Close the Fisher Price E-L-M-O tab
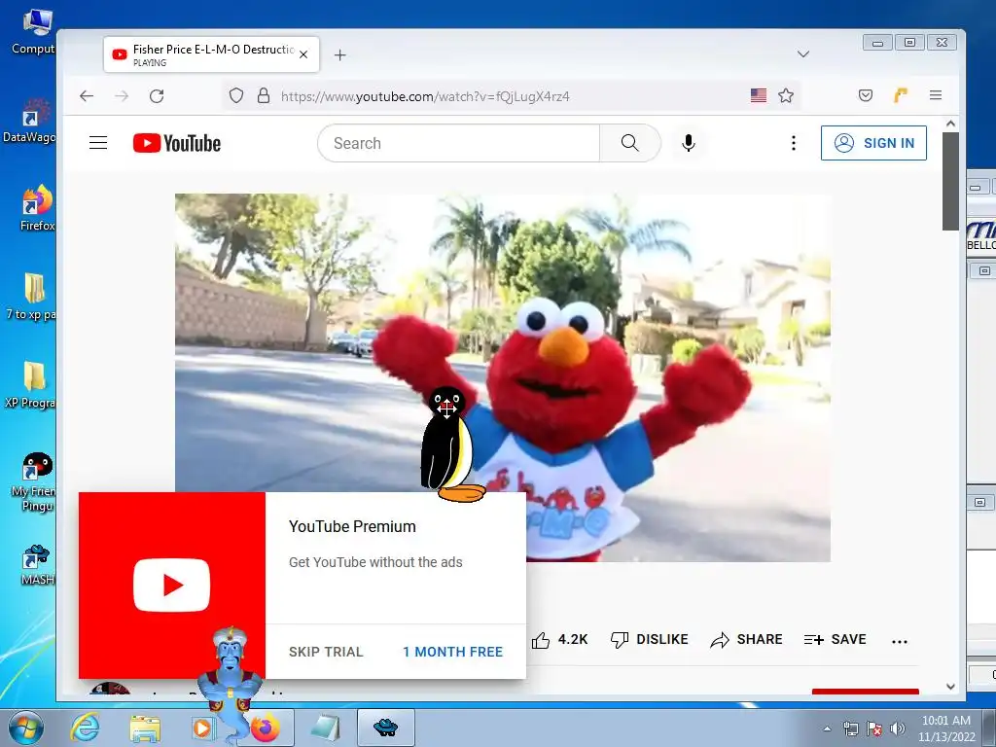The image size is (996, 747). (x=303, y=54)
